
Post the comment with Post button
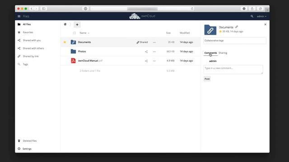pos(207,79)
